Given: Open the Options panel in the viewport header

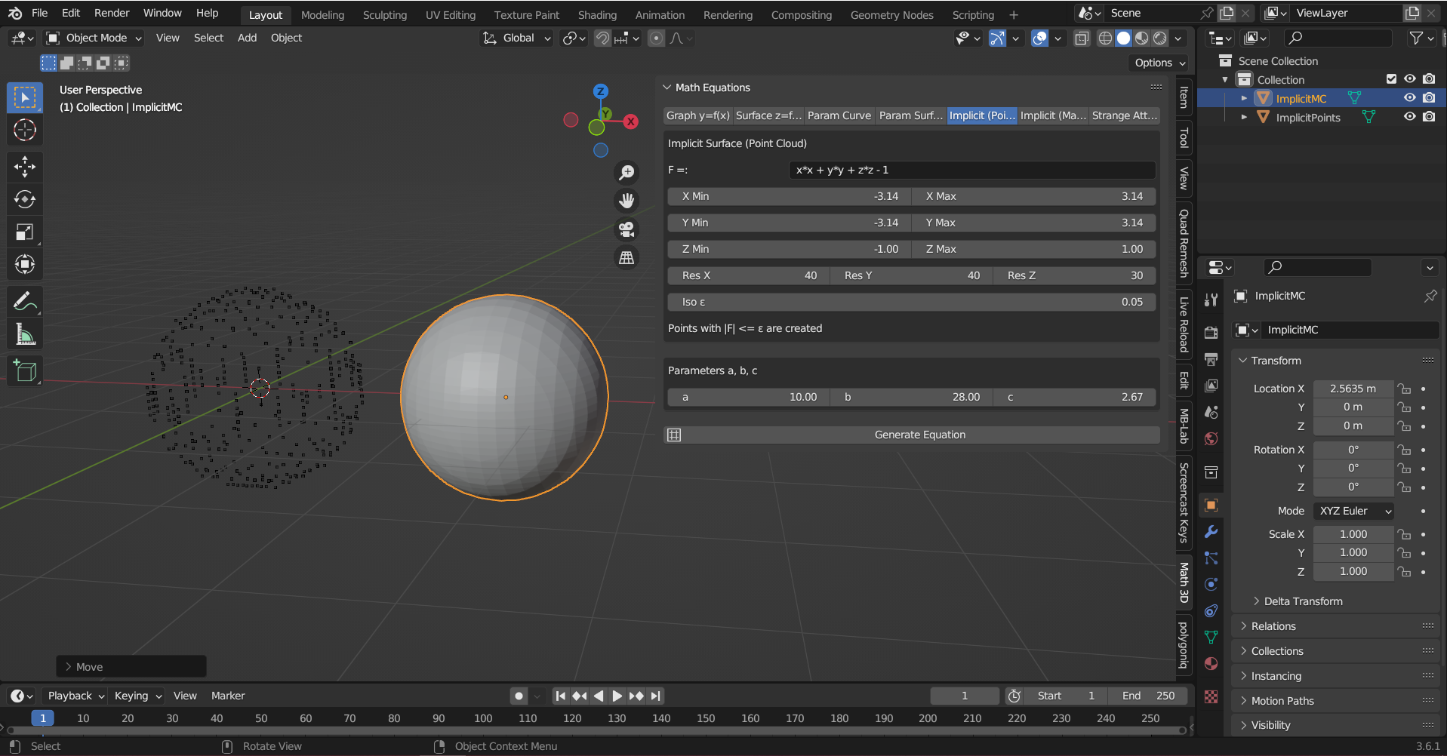Looking at the screenshot, I should coord(1158,63).
